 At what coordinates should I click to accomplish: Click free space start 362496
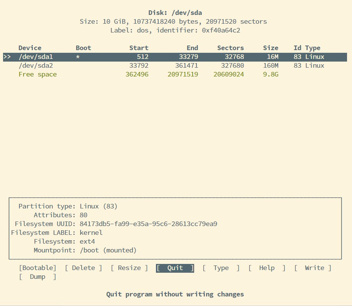click(x=137, y=74)
